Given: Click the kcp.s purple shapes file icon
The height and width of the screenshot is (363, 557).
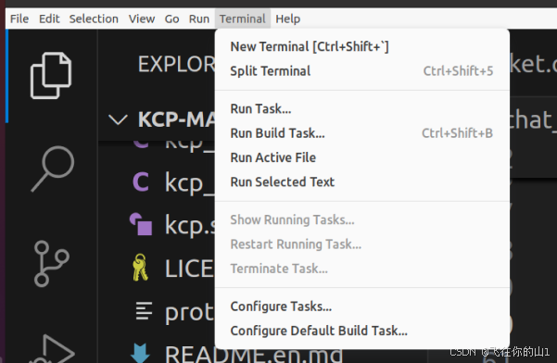Looking at the screenshot, I should [141, 224].
